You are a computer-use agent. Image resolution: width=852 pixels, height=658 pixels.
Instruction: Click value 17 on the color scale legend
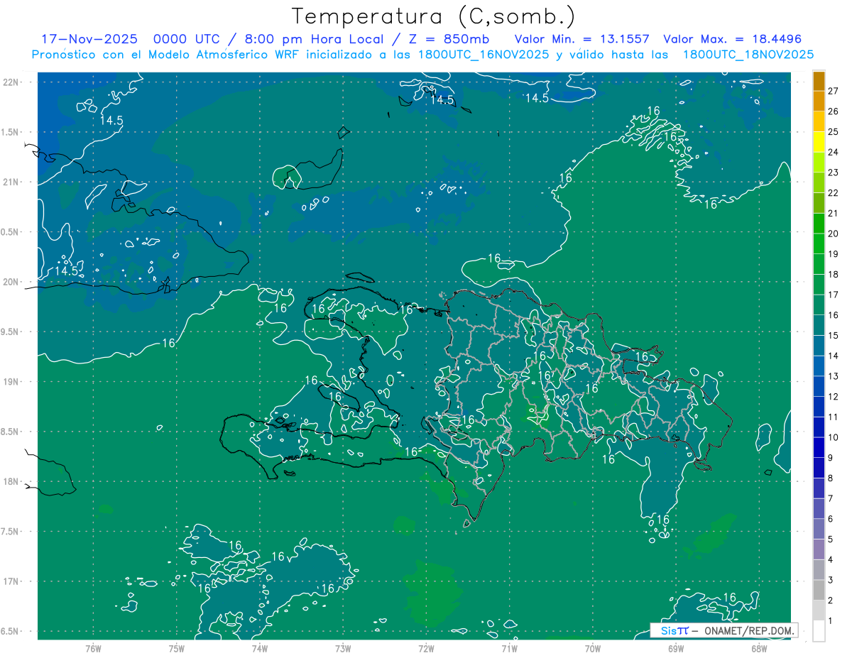tap(834, 295)
